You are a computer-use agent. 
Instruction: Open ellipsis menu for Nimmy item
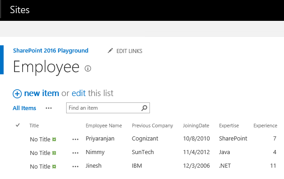click(x=75, y=153)
